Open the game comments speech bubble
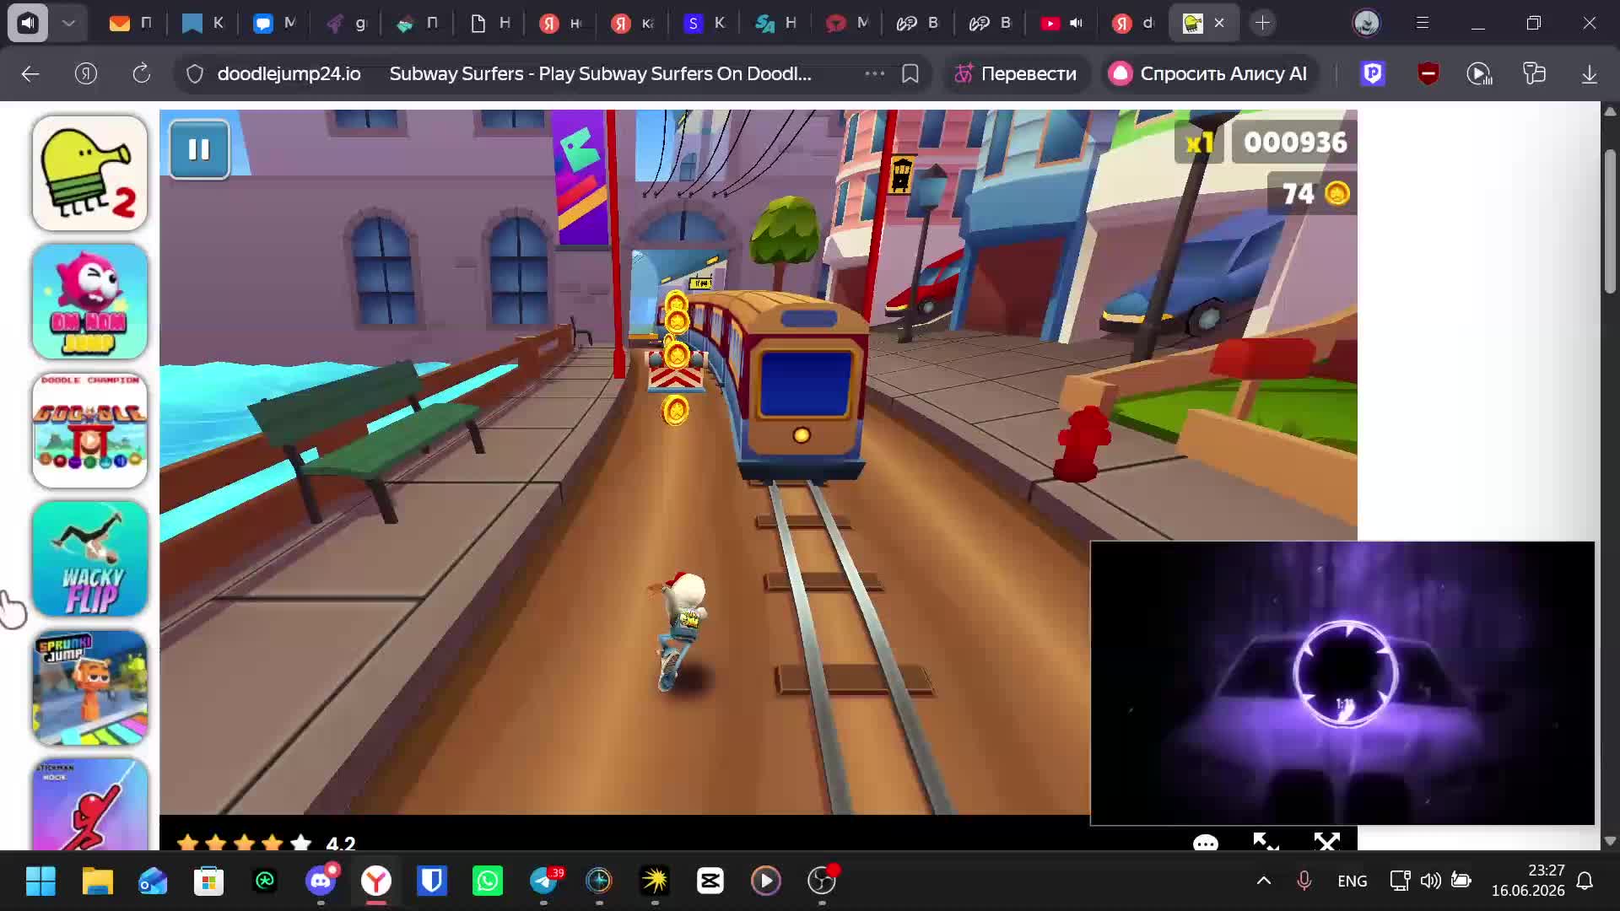Viewport: 1620px width, 911px height. click(x=1206, y=843)
